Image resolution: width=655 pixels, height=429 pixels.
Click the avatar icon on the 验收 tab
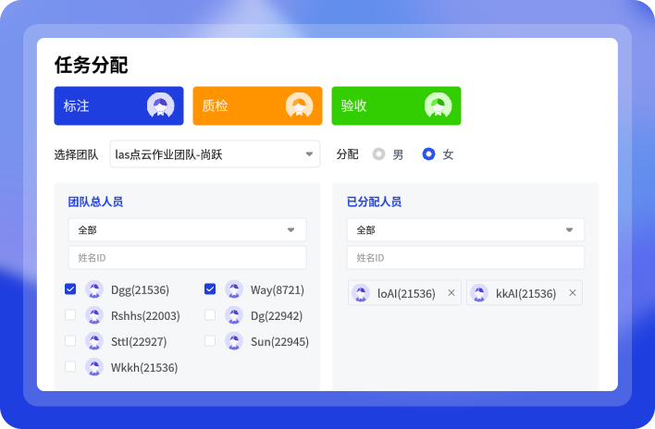pos(438,105)
